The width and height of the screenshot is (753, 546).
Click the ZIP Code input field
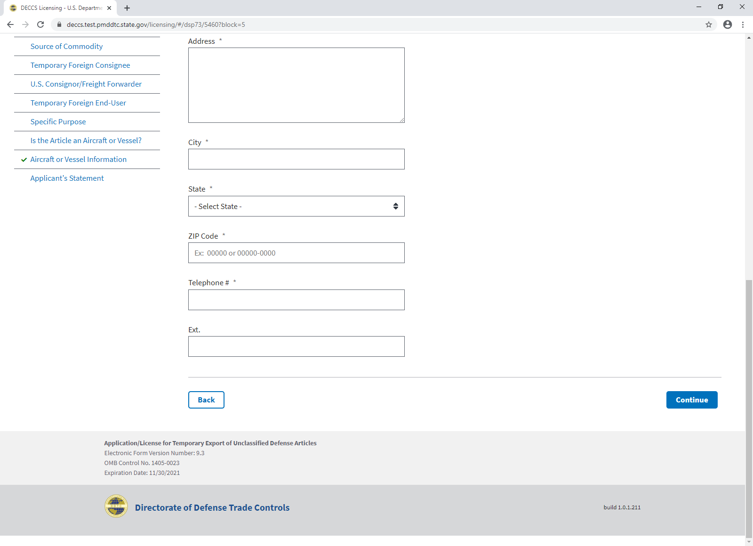coord(296,253)
